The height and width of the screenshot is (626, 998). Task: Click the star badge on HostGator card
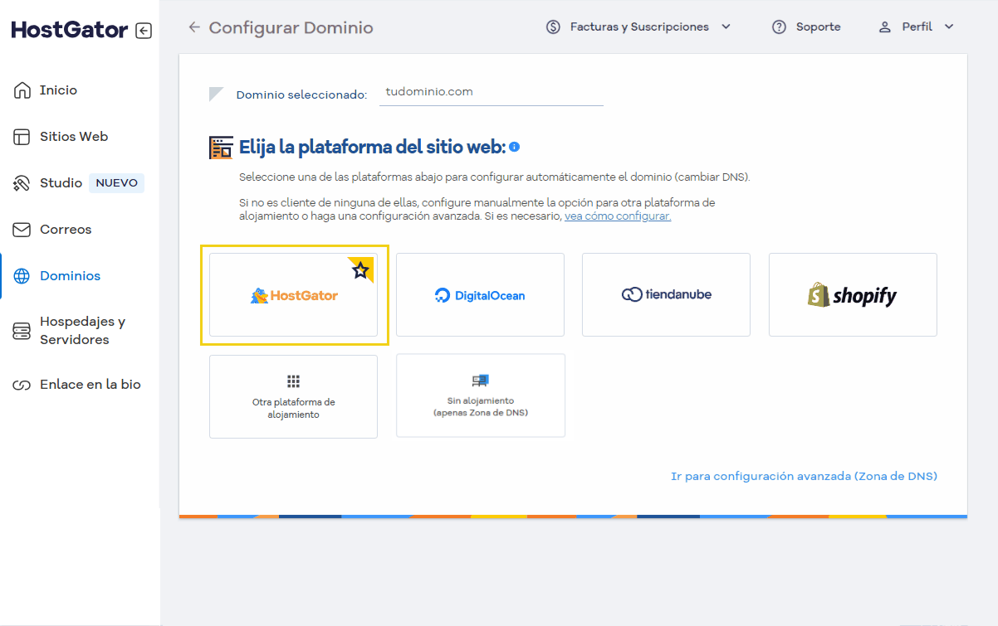pos(361,269)
